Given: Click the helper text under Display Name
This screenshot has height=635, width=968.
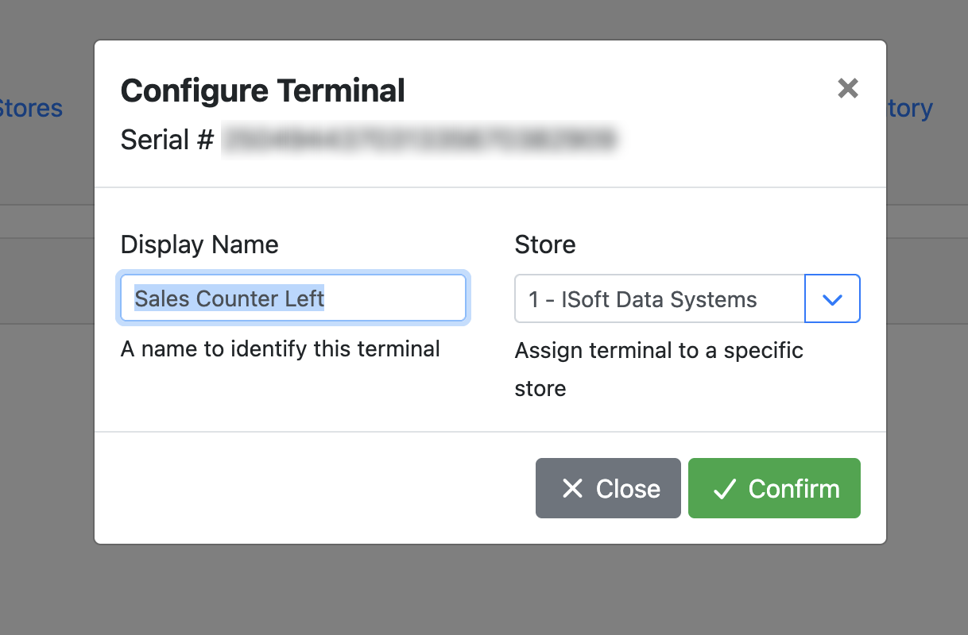Looking at the screenshot, I should (279, 348).
